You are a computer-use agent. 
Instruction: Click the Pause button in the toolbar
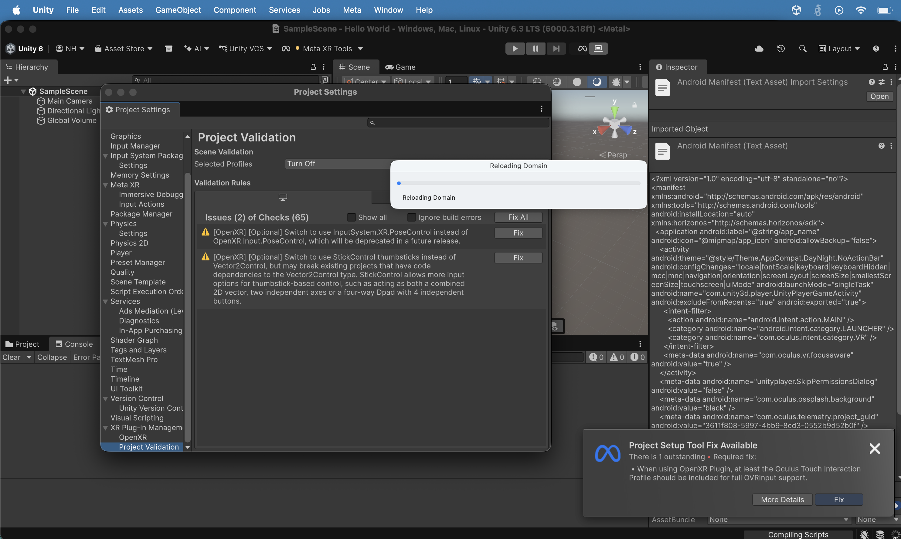(535, 48)
